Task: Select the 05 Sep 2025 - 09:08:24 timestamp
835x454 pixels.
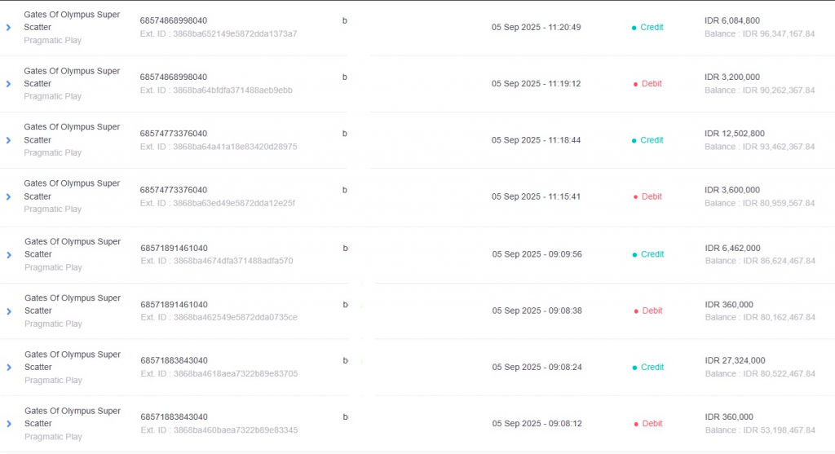Action: (x=537, y=368)
